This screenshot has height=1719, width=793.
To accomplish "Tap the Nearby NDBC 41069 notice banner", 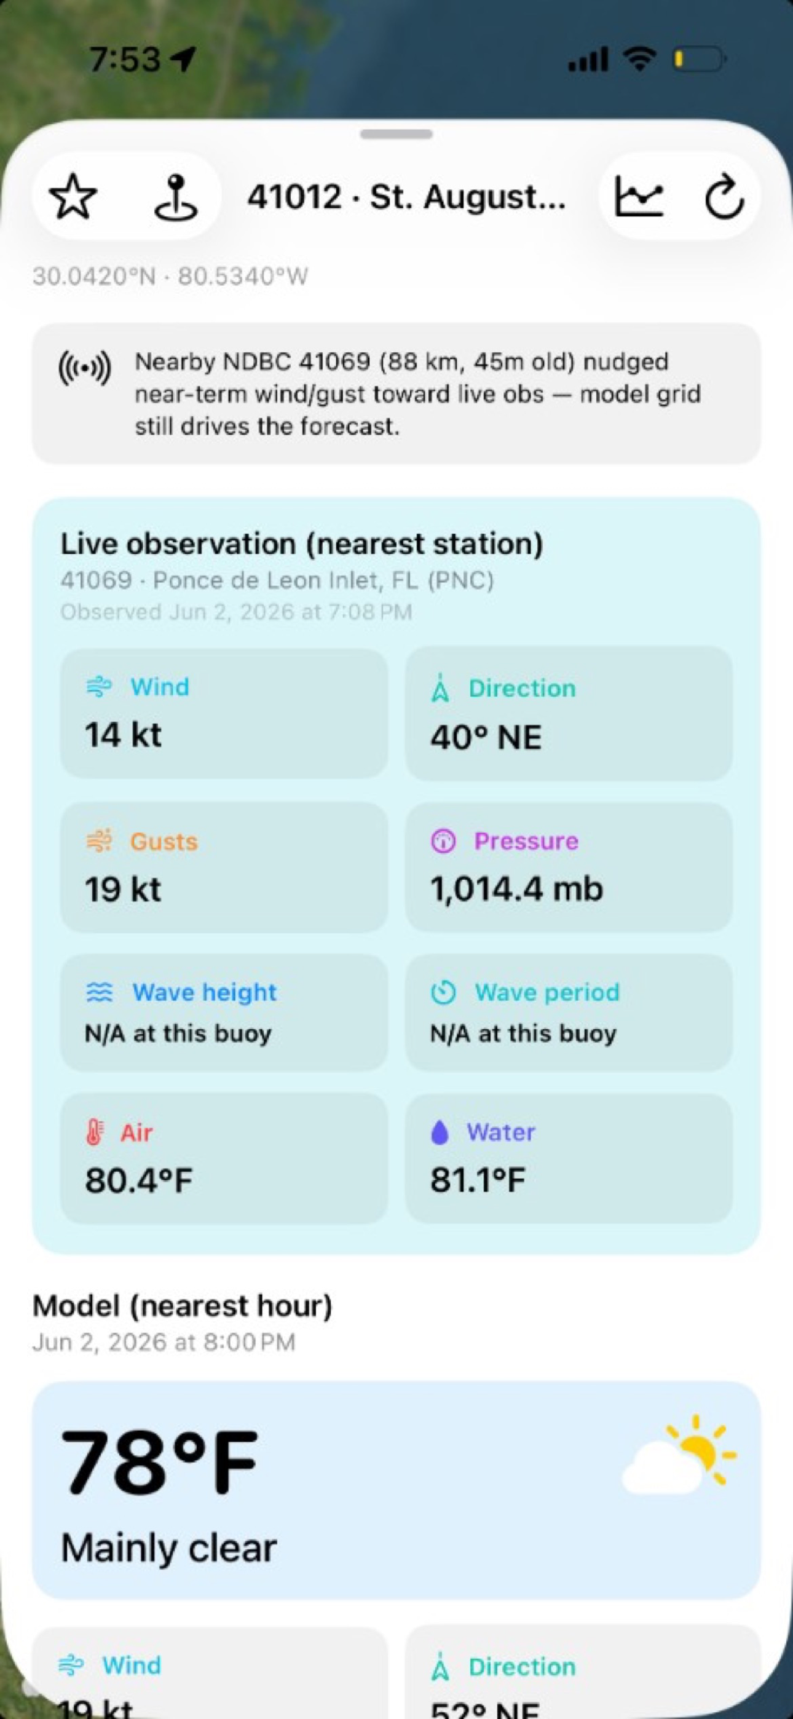I will (x=396, y=393).
